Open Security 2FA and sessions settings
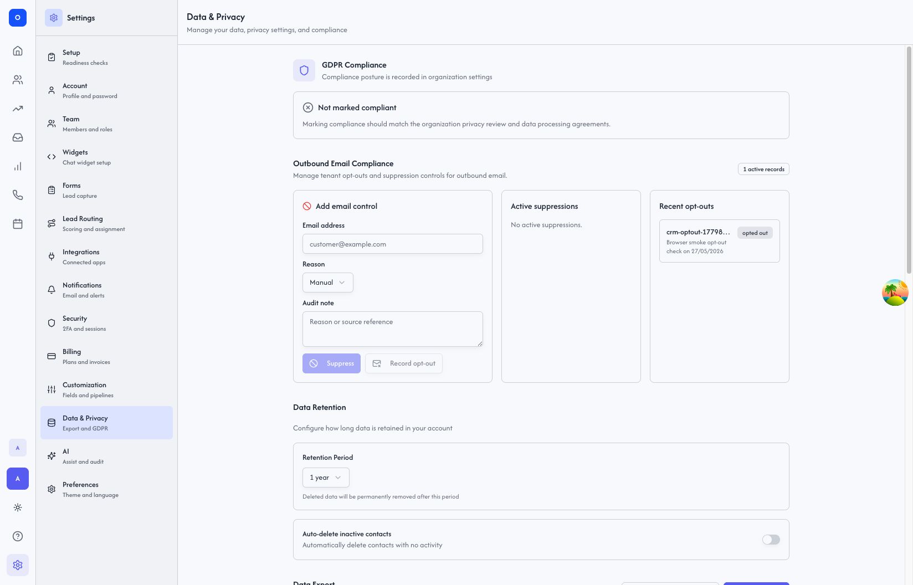Image resolution: width=913 pixels, height=585 pixels. [106, 323]
